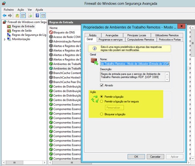The height and width of the screenshot is (166, 195).
Task: Click the Personalizar button
Action: (x=114, y=108)
